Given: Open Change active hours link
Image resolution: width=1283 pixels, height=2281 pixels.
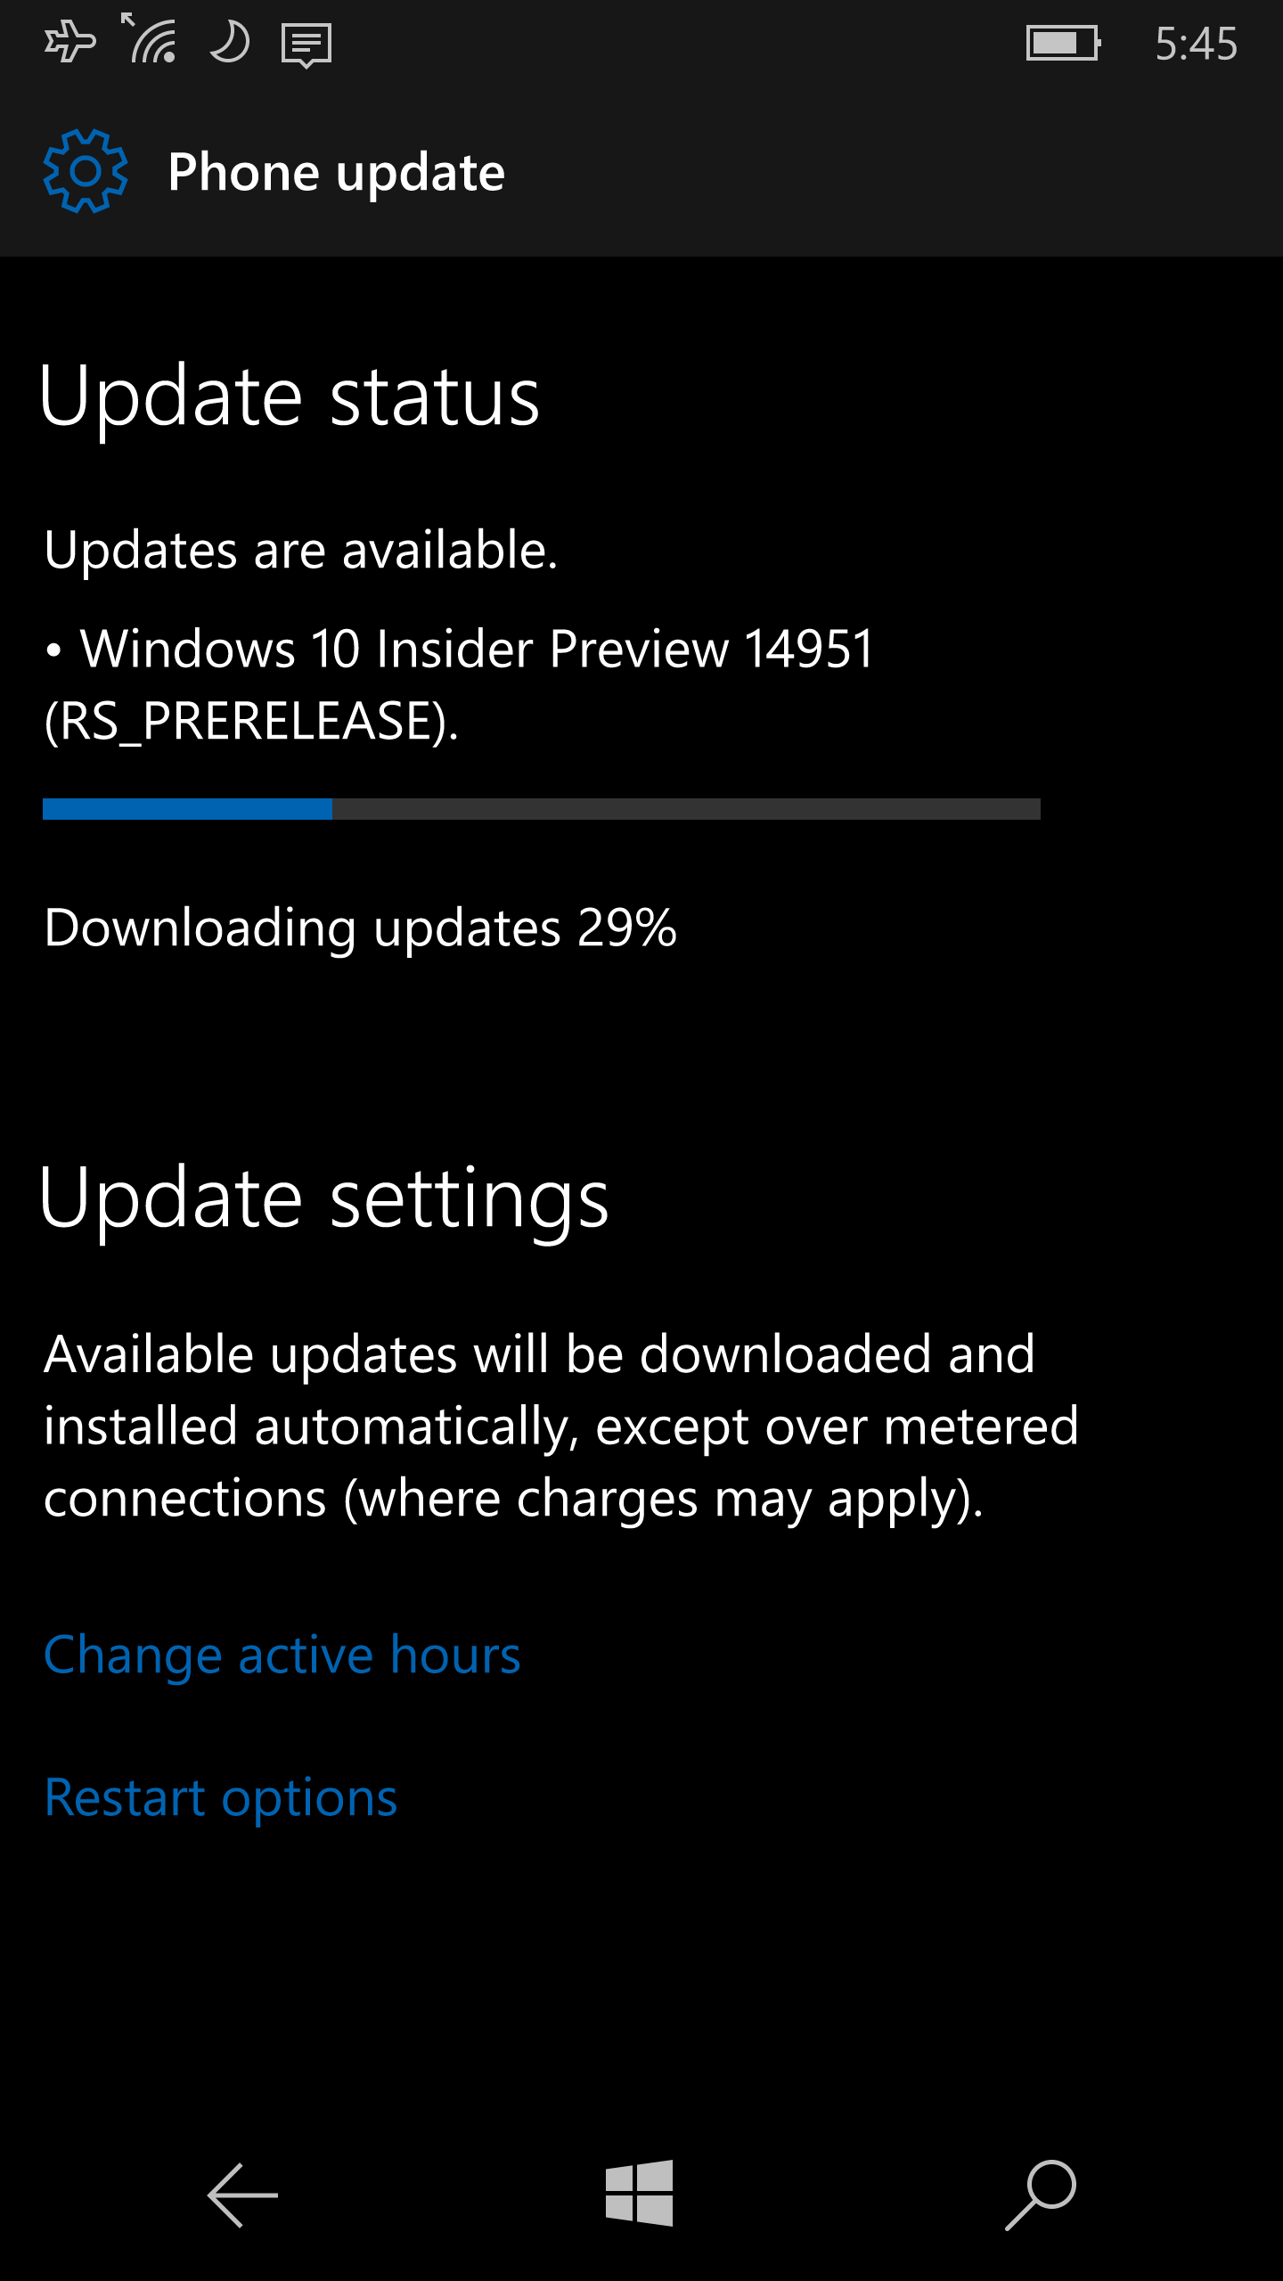Looking at the screenshot, I should click(x=282, y=1656).
